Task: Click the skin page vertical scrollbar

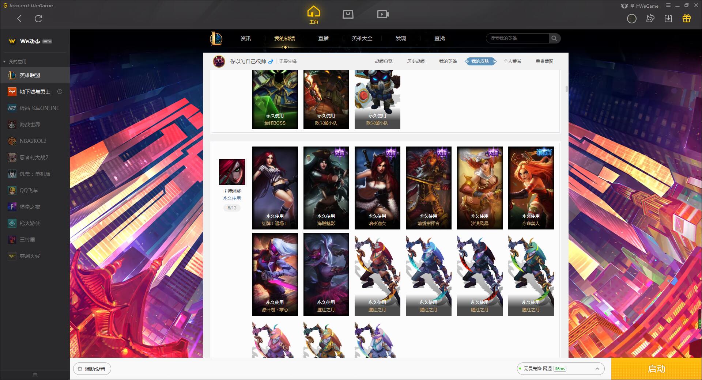Action: coord(566,89)
